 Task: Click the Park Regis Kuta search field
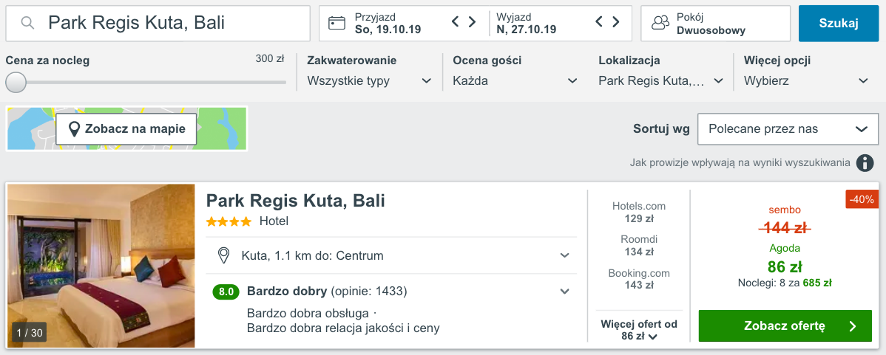point(158,23)
